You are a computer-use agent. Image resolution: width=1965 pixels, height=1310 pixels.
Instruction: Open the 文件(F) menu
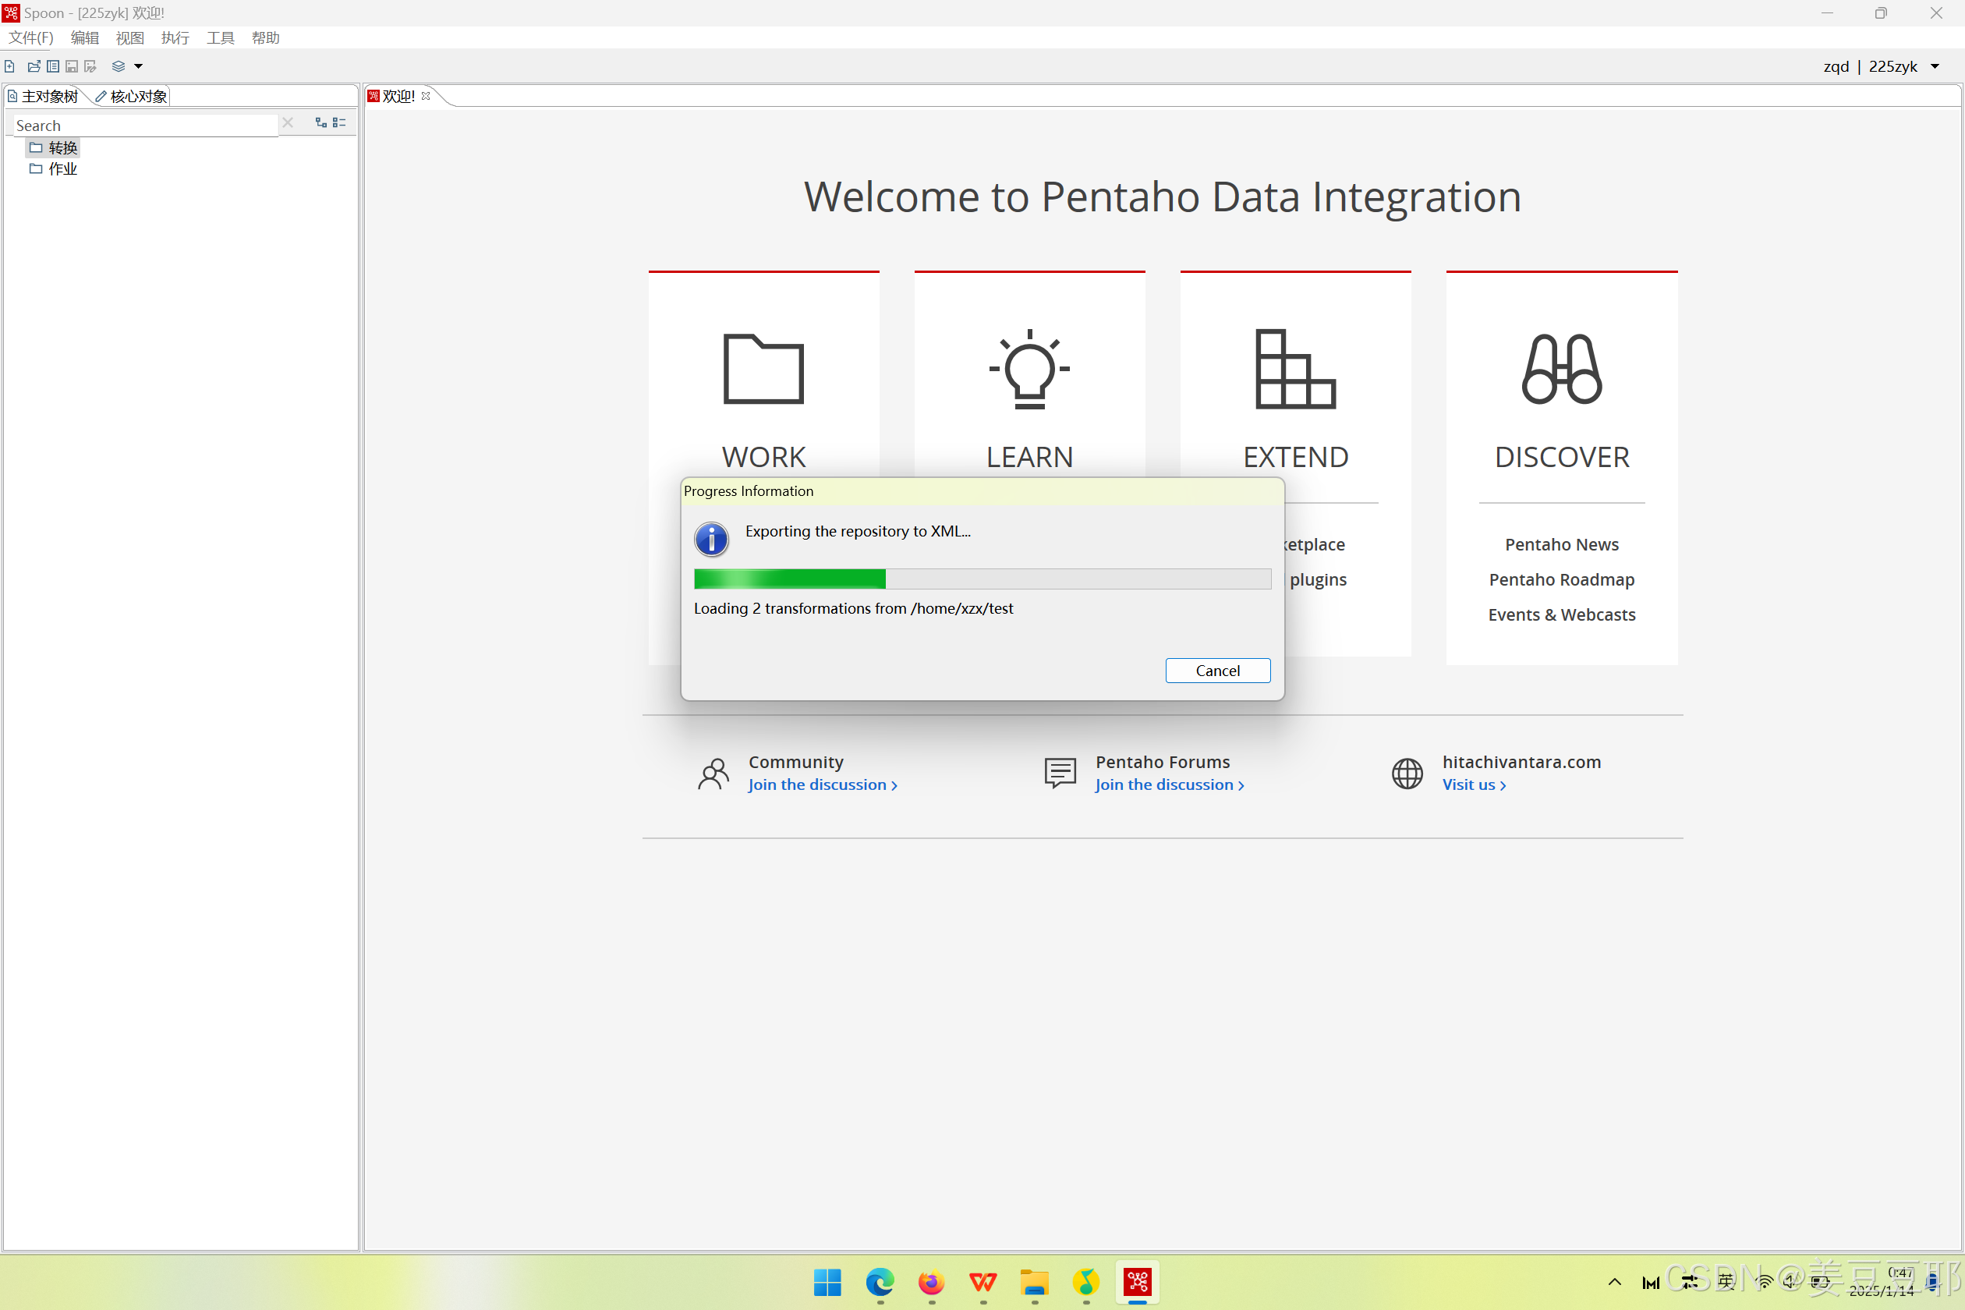pos(31,37)
